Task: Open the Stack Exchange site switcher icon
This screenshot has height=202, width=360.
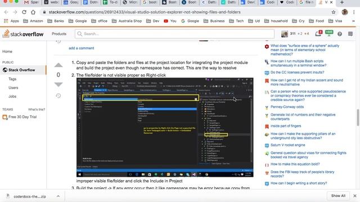Action: pos(350,34)
